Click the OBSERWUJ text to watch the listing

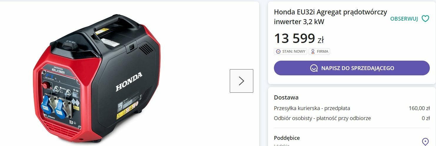pos(404,19)
